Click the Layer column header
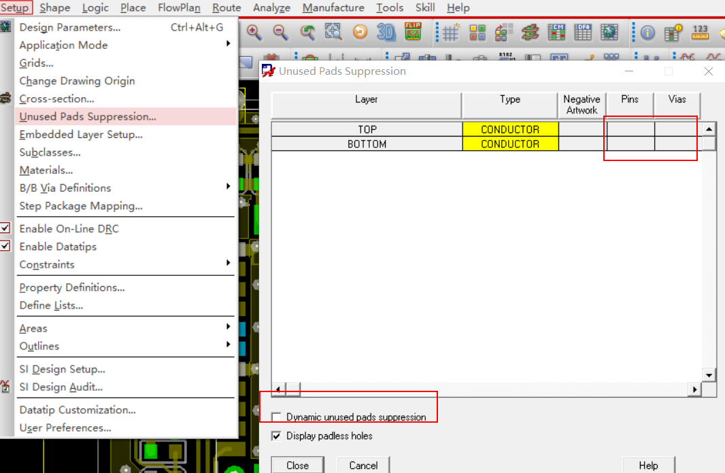Viewport: 725px width, 473px height. click(366, 105)
